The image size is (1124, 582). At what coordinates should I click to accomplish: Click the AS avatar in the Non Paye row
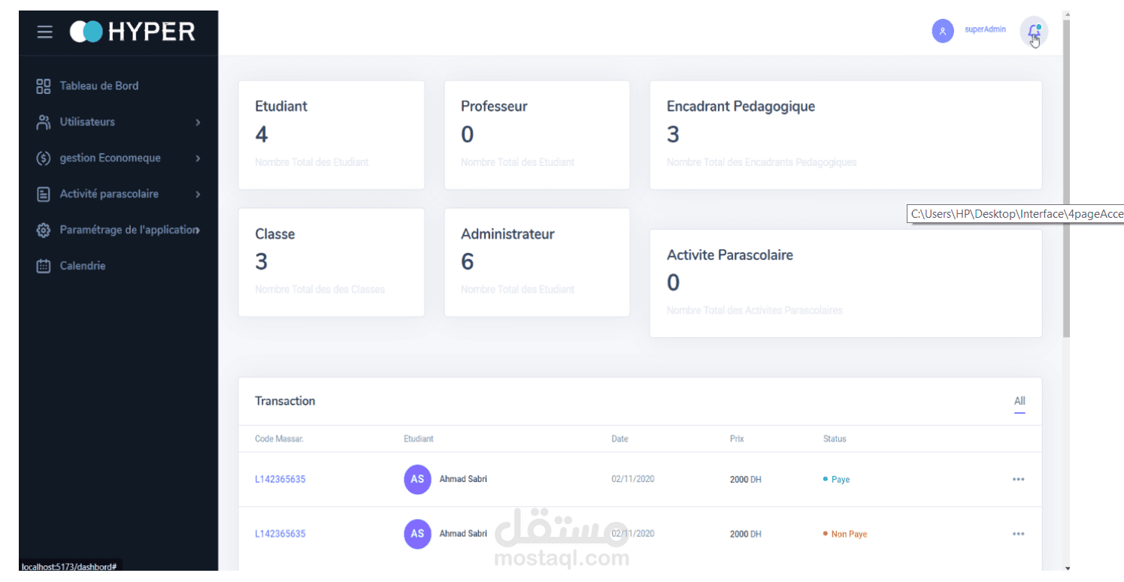[x=417, y=534]
